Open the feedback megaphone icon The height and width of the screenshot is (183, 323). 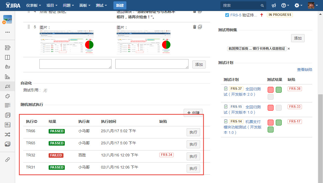click(x=274, y=6)
